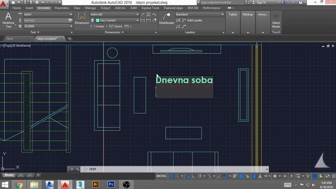Click the Annotation monitor plus icon
Image resolution: width=336 pixels, height=189 pixels.
285,176
